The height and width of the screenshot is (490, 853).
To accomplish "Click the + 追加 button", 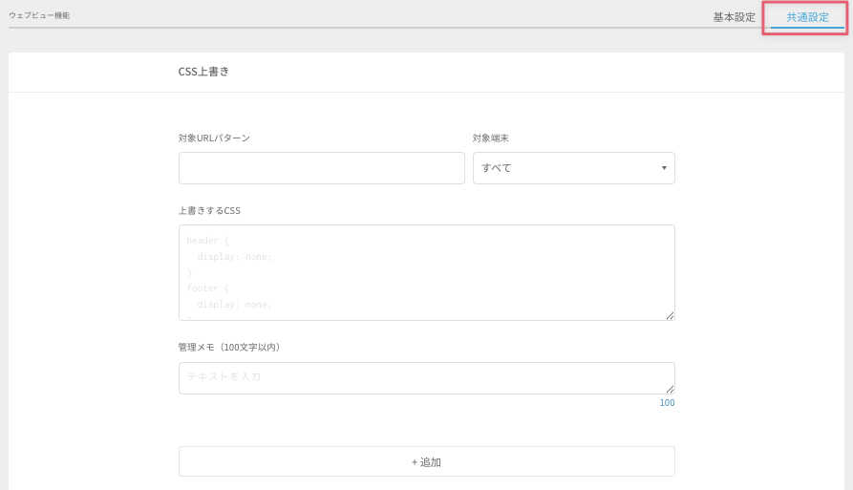I will pyautogui.click(x=426, y=461).
